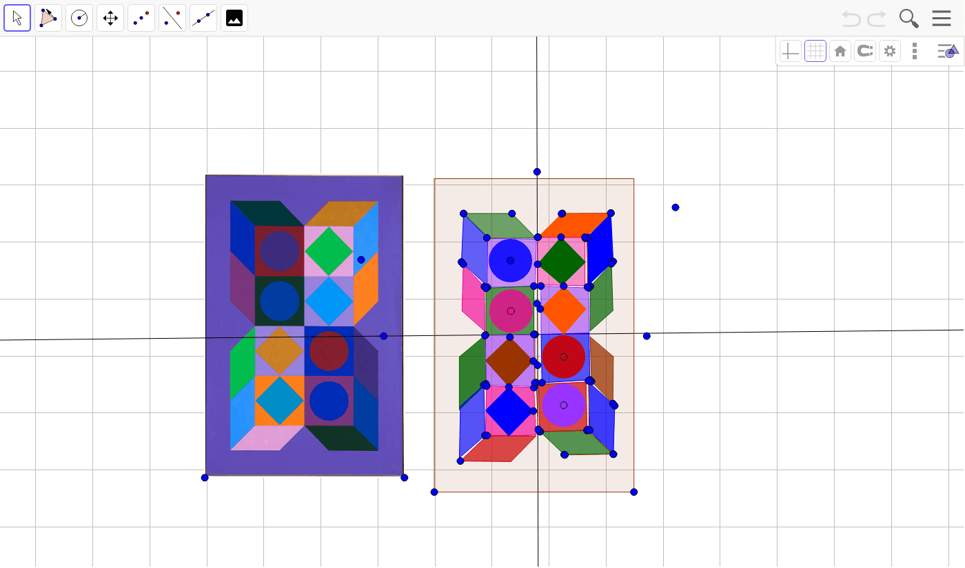This screenshot has width=965, height=568.
Task: Click the dark green diamond shape
Action: (562, 262)
